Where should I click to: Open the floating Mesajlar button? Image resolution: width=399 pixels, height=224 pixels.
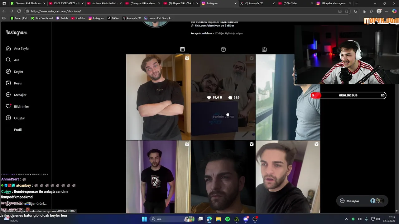click(x=363, y=201)
